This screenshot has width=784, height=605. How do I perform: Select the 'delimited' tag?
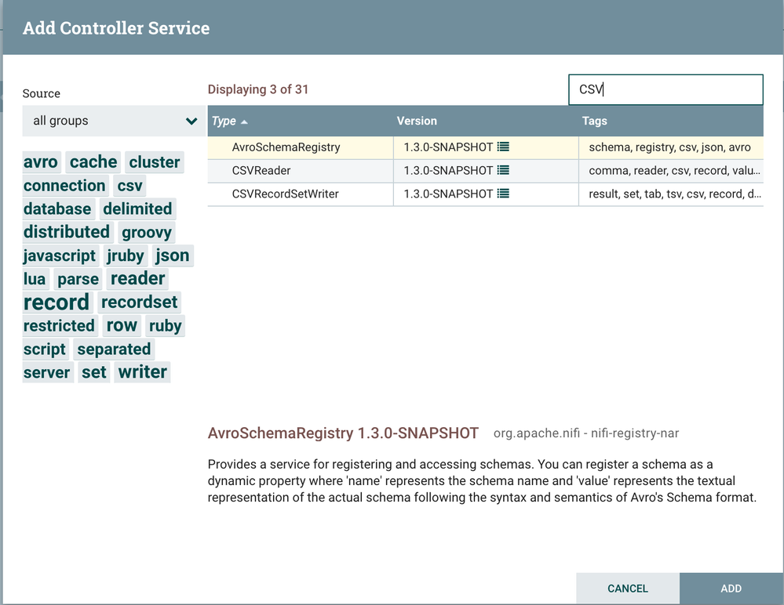[x=138, y=209]
